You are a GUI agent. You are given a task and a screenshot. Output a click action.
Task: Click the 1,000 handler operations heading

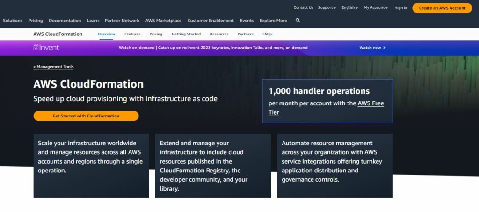319,91
